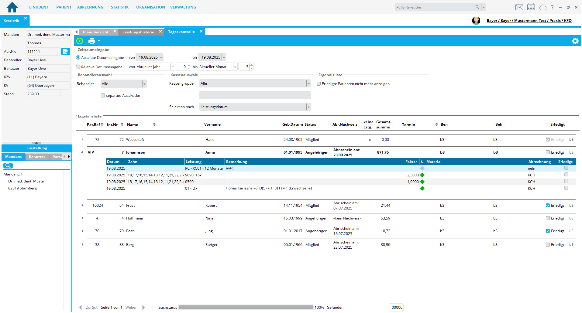
Task: Open the calendar icon in the top bar
Action: (x=531, y=7)
